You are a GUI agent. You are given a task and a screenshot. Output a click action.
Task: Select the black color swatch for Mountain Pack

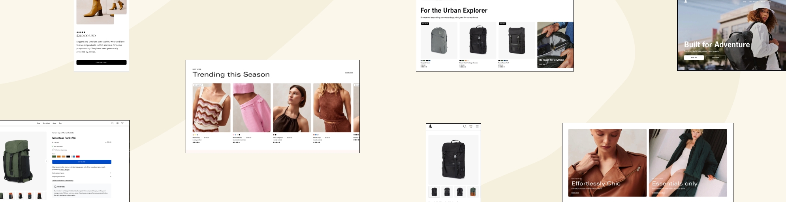[68, 156]
